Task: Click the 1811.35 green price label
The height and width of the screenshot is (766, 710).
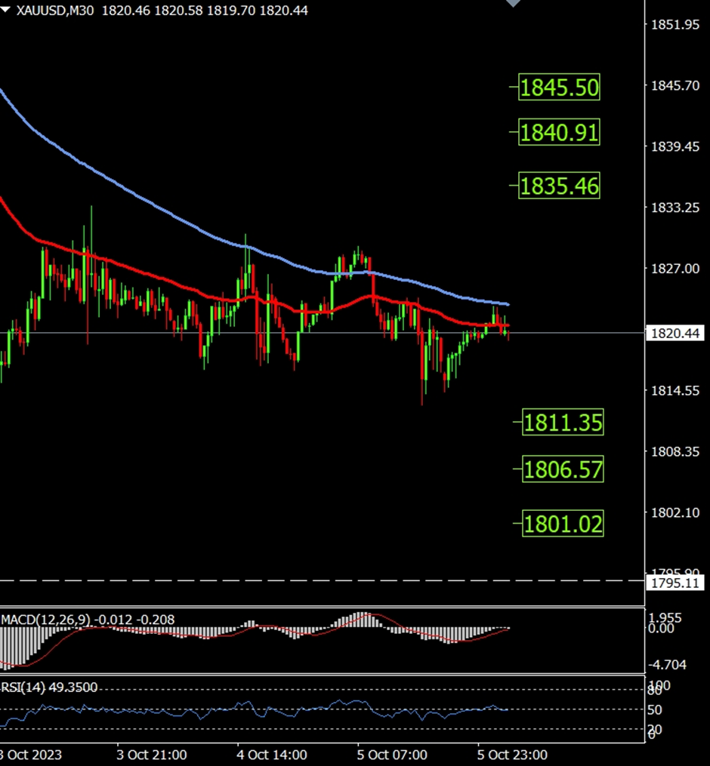Action: tap(563, 423)
